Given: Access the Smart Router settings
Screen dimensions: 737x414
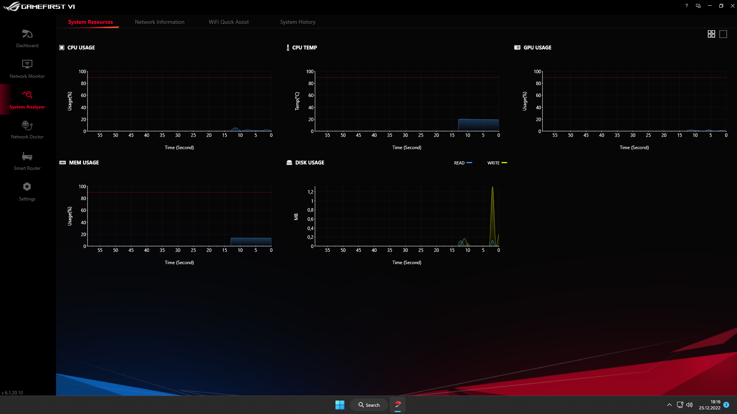Looking at the screenshot, I should click(x=27, y=160).
